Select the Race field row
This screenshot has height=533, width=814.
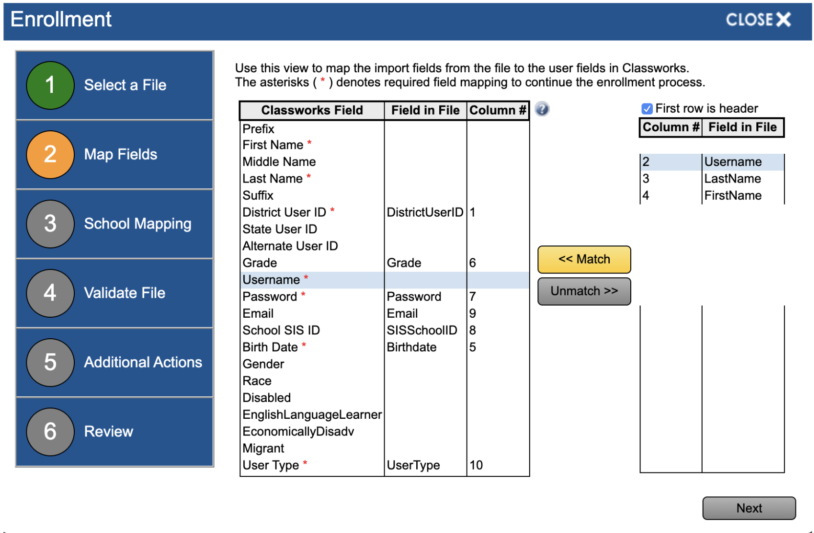pyautogui.click(x=385, y=381)
